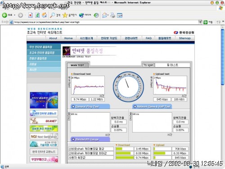Select sidebar item 전용선 품질측정
Screen dimensions: 225x169
coord(44,58)
